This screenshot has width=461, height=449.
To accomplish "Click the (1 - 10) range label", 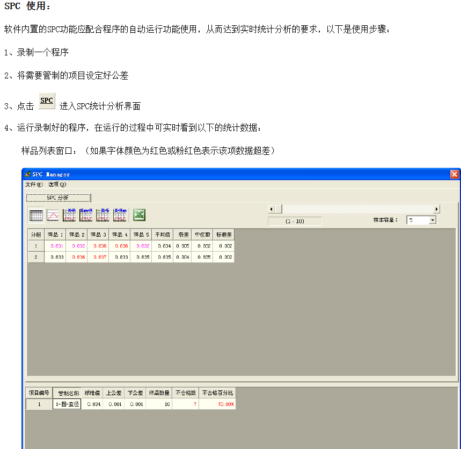I will (x=294, y=220).
